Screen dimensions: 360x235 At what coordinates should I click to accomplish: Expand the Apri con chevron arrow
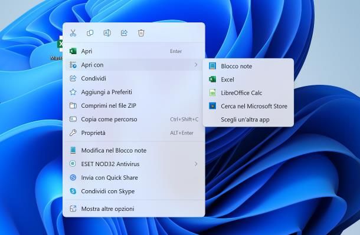click(196, 65)
